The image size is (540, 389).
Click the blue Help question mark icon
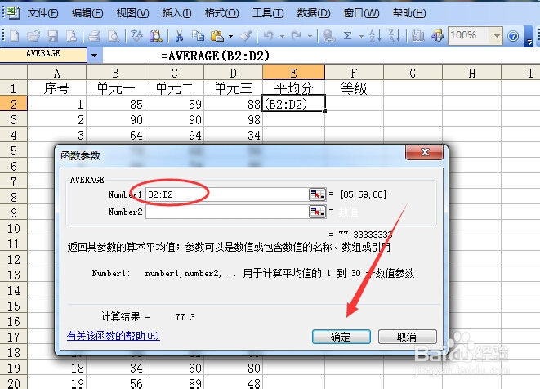pyautogui.click(x=513, y=36)
